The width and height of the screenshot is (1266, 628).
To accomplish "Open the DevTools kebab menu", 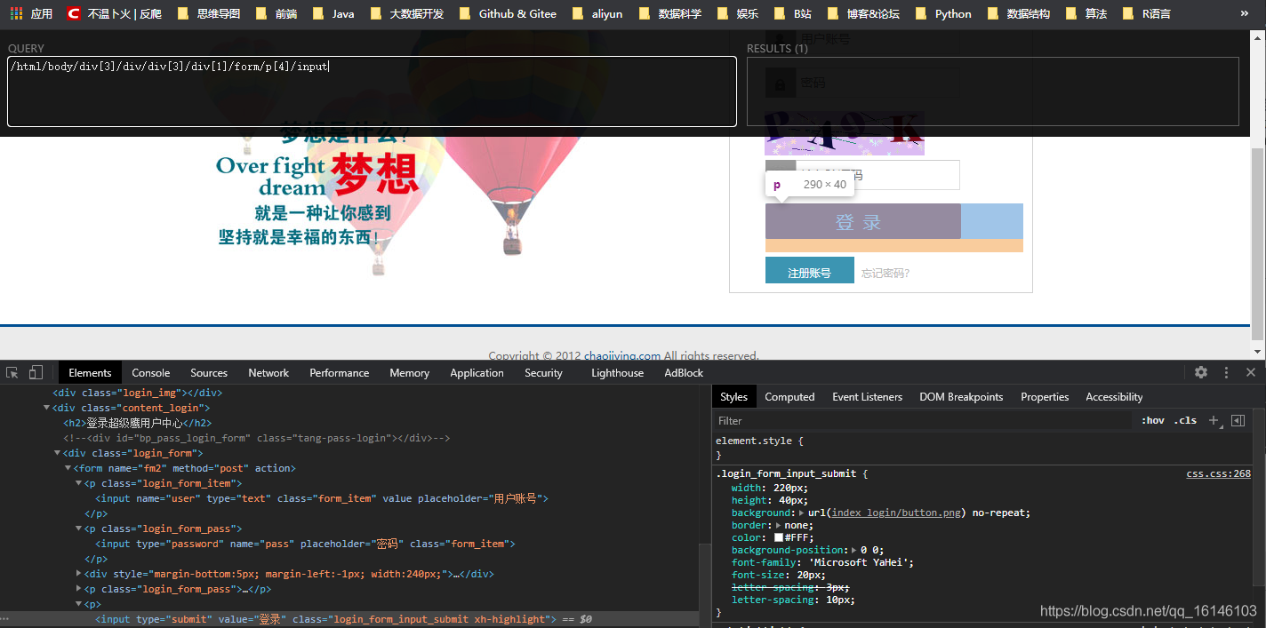I will click(1226, 372).
